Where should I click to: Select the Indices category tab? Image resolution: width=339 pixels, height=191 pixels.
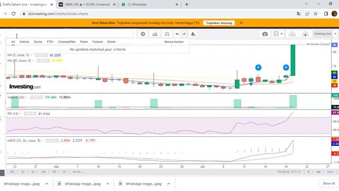pos(24,42)
